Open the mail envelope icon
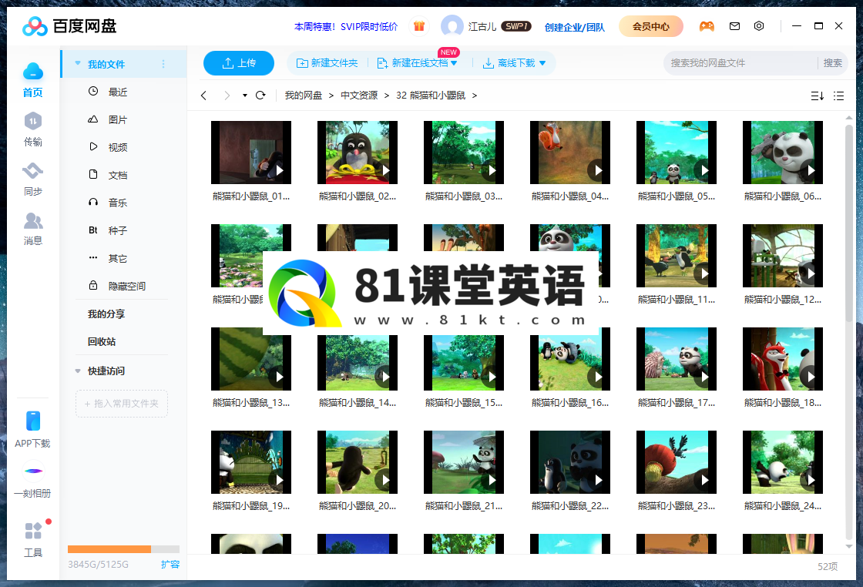 (734, 26)
